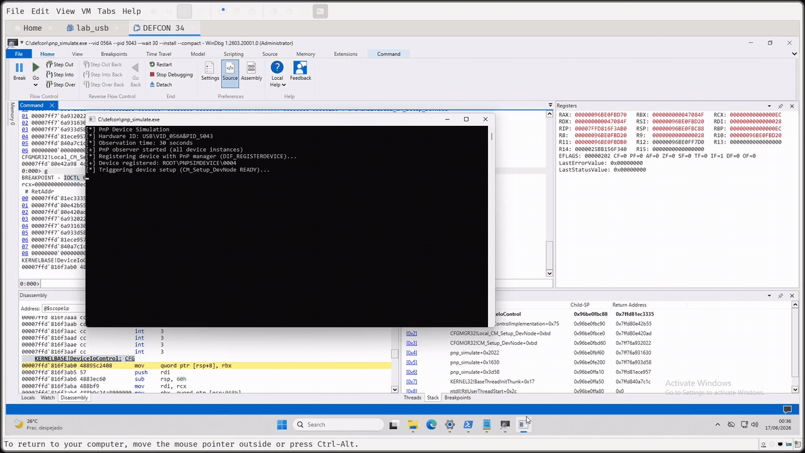The width and height of the screenshot is (805, 453).
Task: Select highlighted mov qword ptr instruction line
Action: [x=206, y=366]
